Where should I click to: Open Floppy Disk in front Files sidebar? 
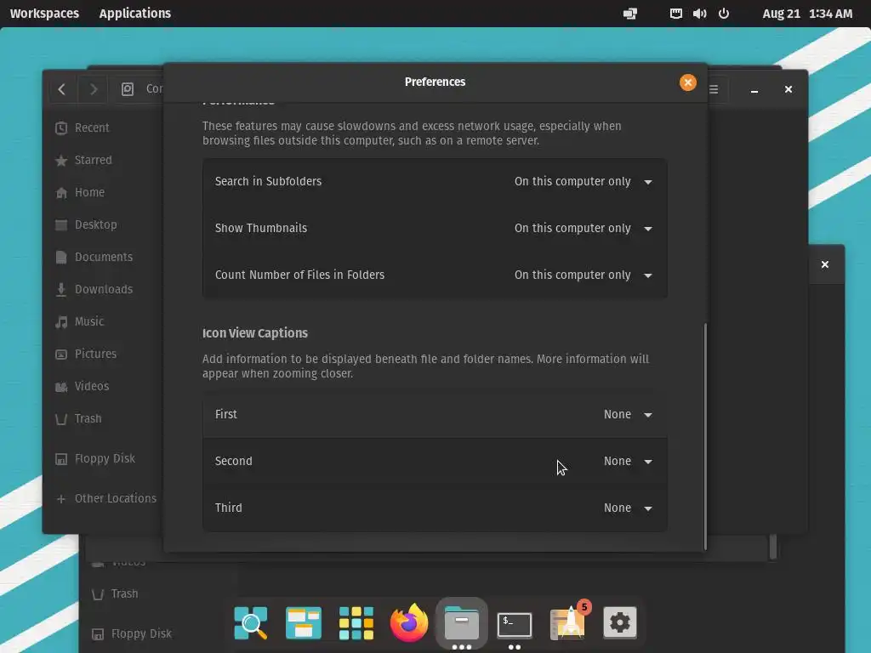pos(105,458)
